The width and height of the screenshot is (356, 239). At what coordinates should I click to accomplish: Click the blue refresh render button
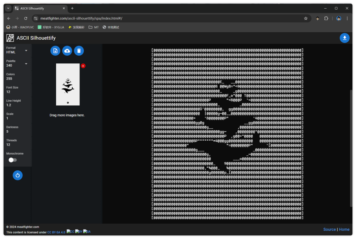17,175
